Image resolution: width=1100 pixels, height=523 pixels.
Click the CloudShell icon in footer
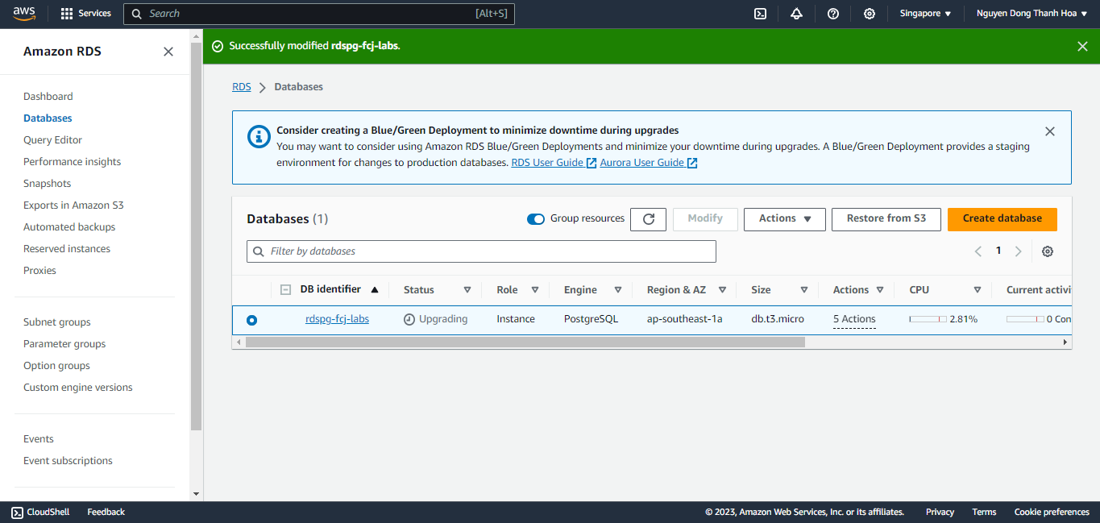pos(17,512)
